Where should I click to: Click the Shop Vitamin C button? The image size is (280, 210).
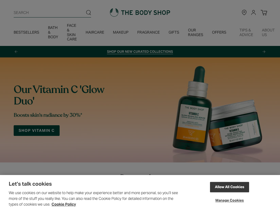click(37, 130)
